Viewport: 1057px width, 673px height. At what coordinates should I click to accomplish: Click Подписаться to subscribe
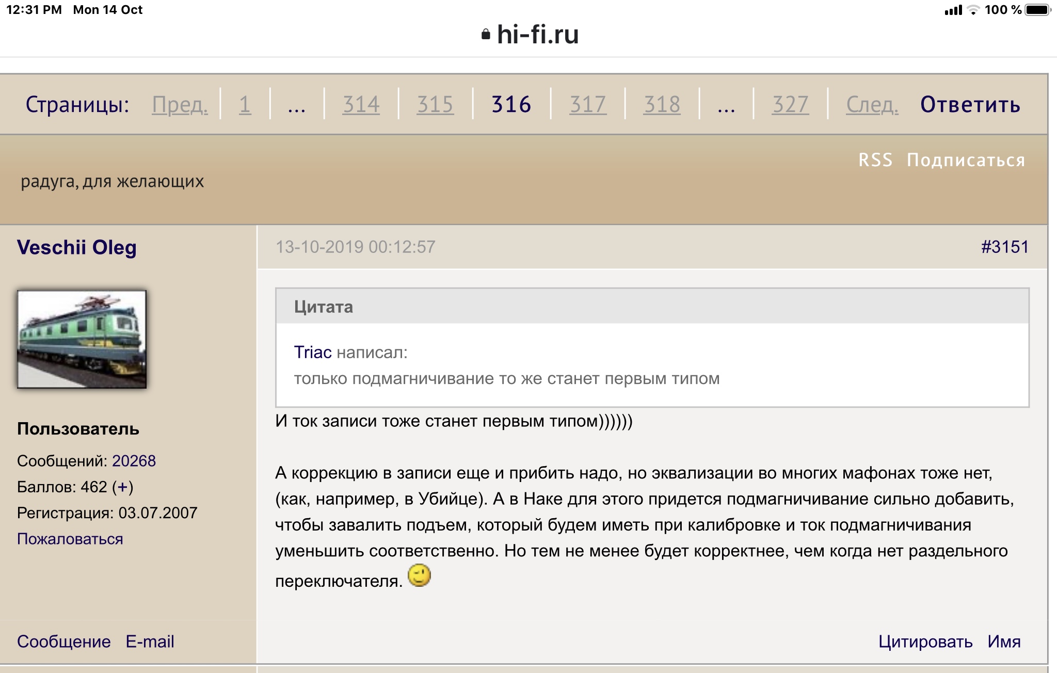pos(966,160)
